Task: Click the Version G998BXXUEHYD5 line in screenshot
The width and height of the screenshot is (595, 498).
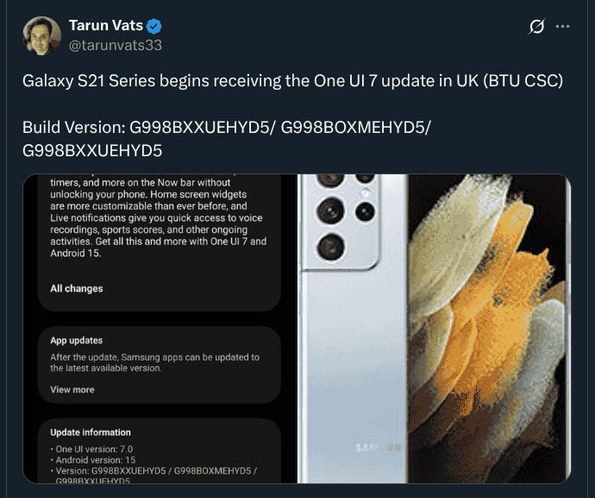Action: click(x=153, y=475)
